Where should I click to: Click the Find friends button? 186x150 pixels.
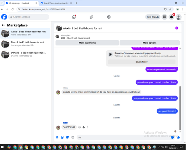point(153,17)
